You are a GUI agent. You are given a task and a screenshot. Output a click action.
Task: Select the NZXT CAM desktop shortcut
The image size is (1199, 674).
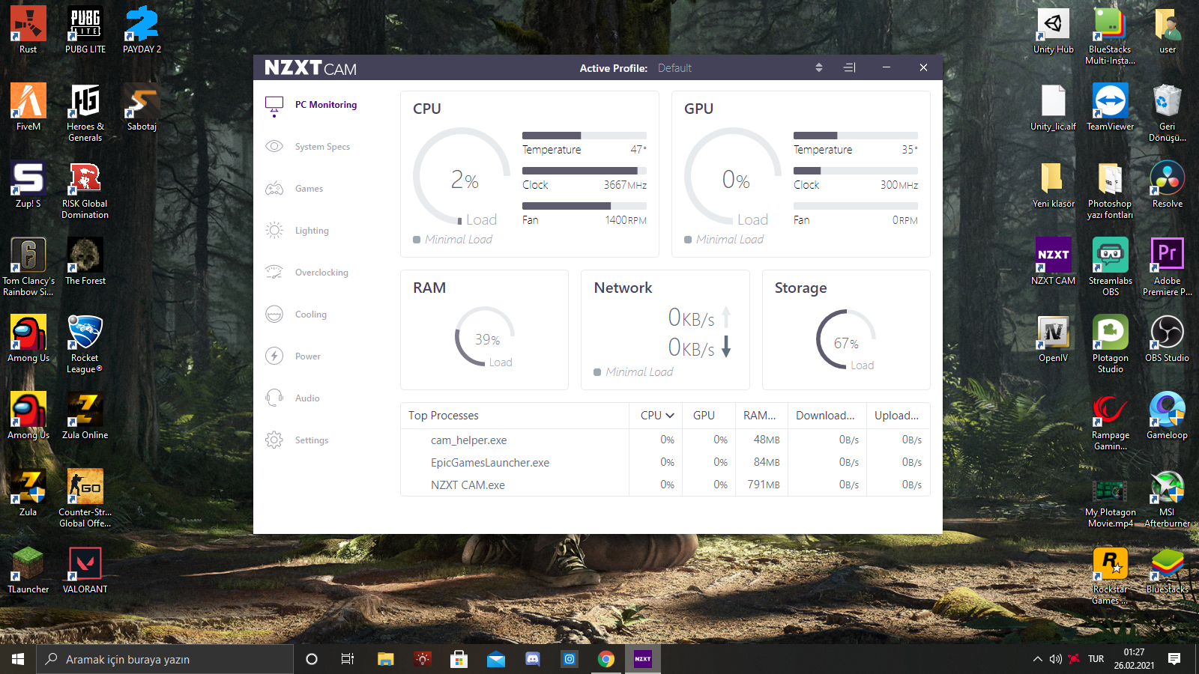point(1054,261)
